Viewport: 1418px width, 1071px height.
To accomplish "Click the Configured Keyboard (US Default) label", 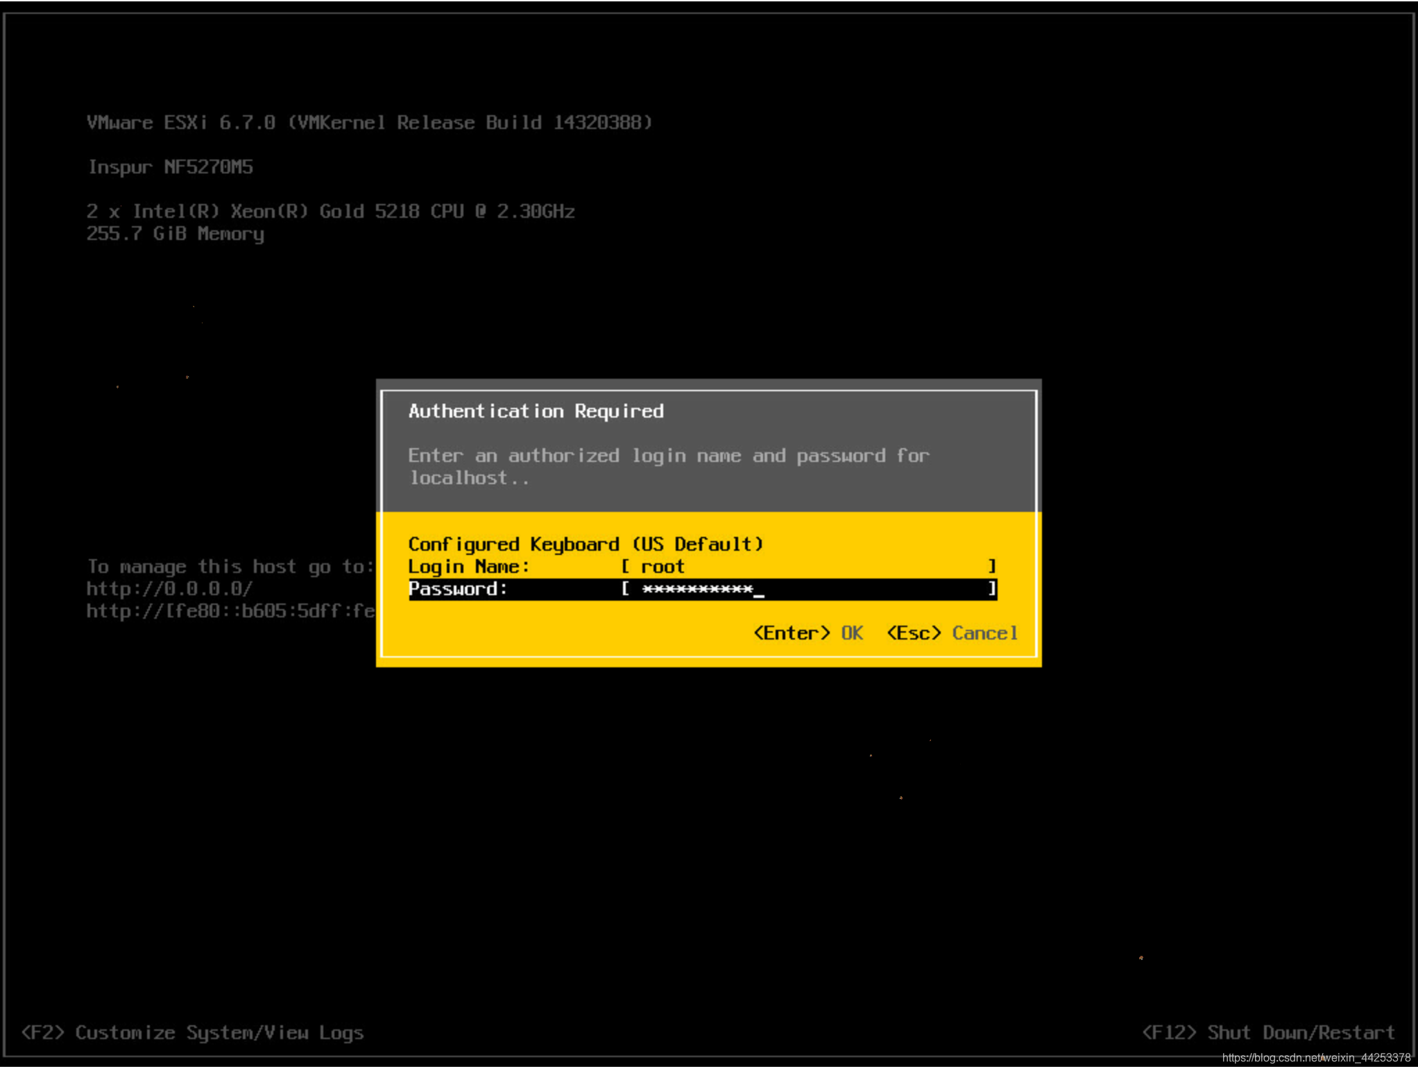I will [585, 545].
